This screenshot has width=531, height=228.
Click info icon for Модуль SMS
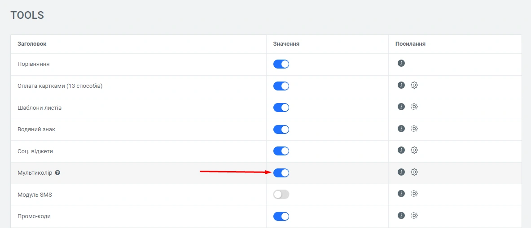(401, 194)
